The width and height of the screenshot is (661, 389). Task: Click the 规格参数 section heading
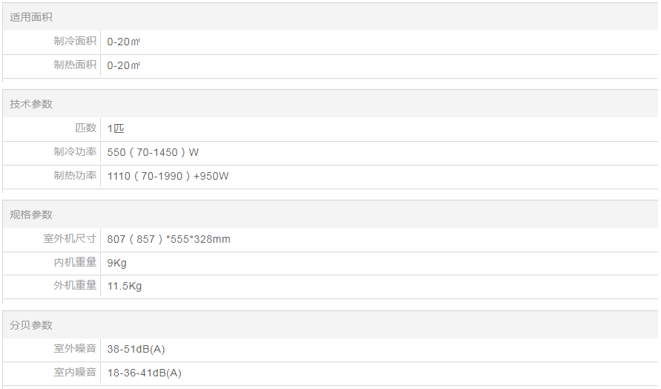31,215
